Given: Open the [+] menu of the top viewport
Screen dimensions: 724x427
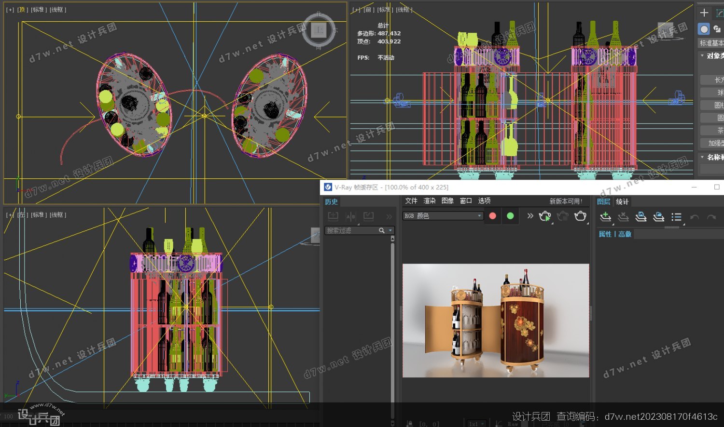Looking at the screenshot, I should coord(10,10).
